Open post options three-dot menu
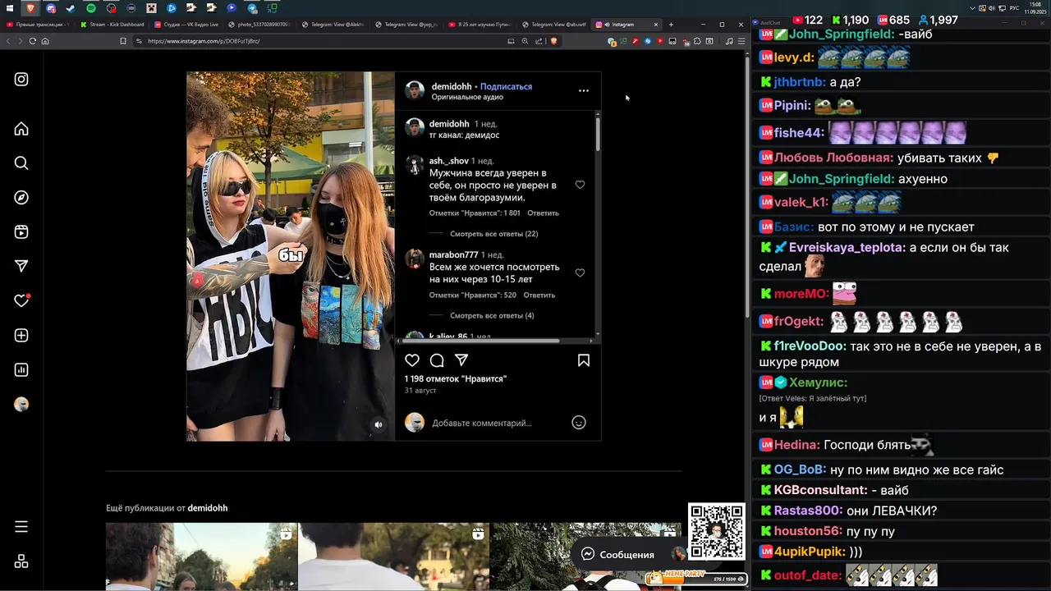This screenshot has width=1051, height=591. tap(584, 90)
